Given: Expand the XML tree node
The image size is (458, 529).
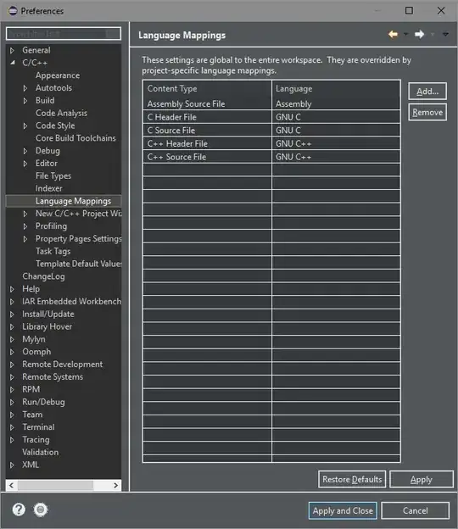Looking at the screenshot, I should tap(12, 465).
